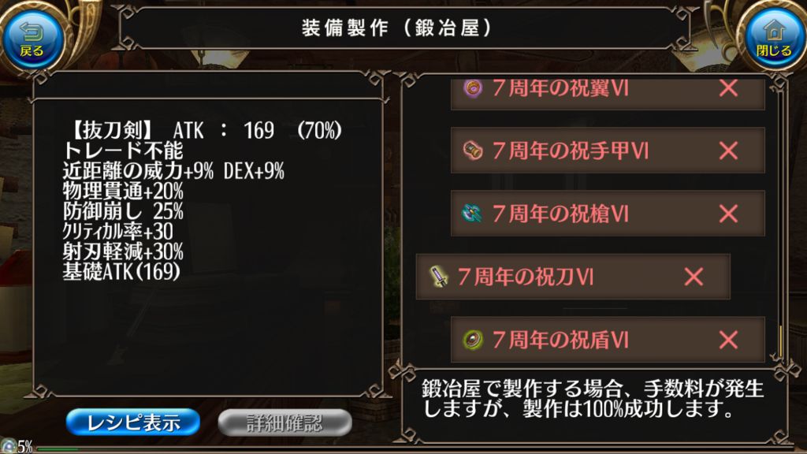Click the red X on ７周年の祝盾VI
807x454 pixels.
tap(728, 340)
